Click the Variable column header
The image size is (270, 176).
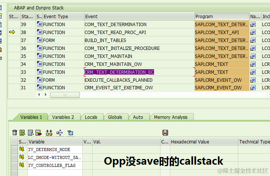click(x=55, y=142)
